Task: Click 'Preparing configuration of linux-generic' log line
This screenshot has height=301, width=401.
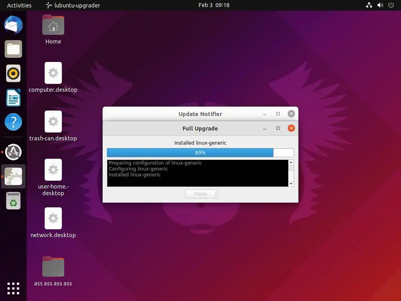Action: 155,163
